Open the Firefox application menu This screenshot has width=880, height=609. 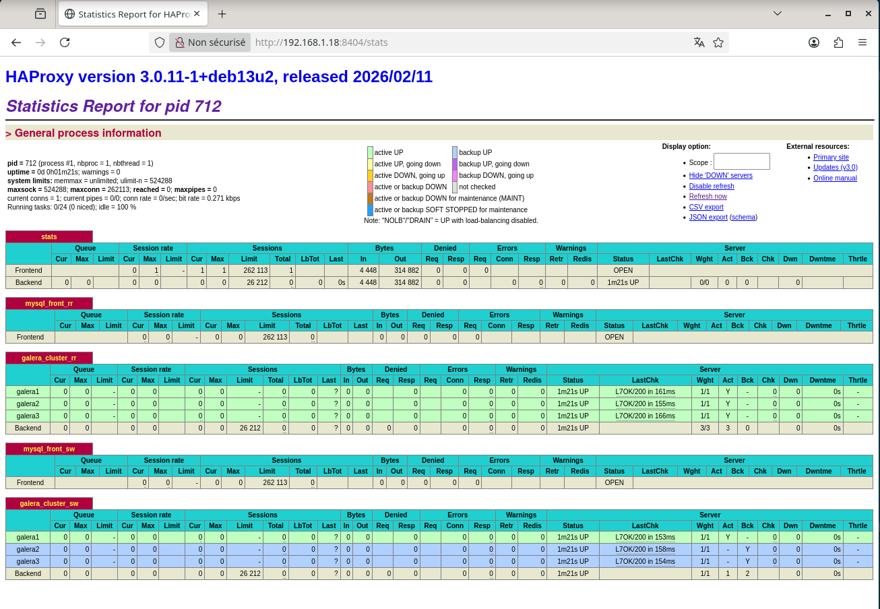[x=862, y=42]
